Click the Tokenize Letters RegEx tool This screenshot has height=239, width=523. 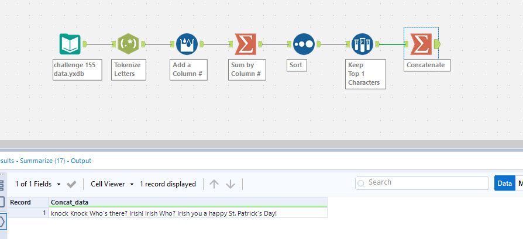point(128,44)
